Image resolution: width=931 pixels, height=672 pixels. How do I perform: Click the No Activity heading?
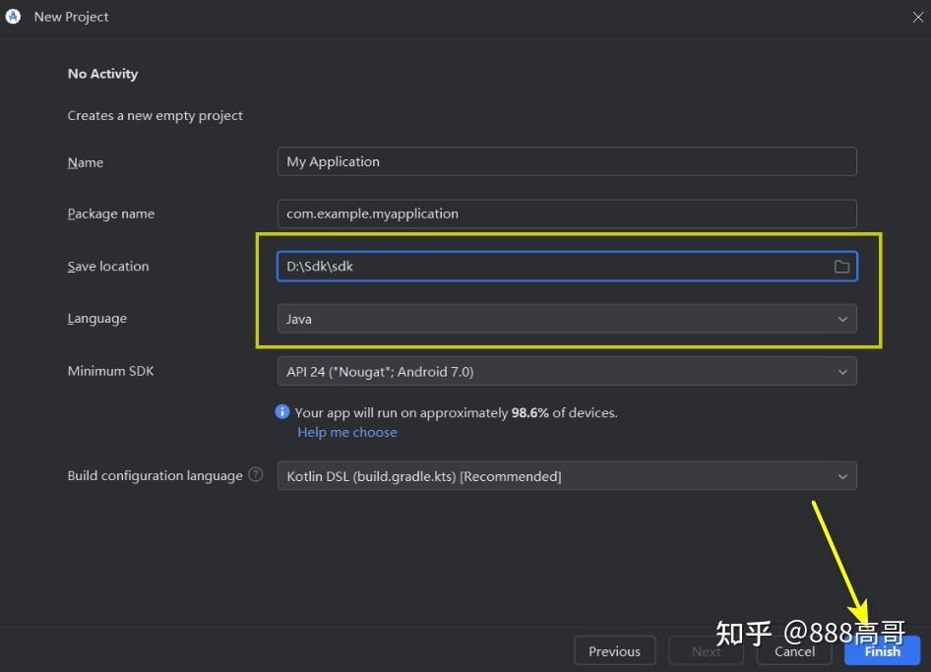tap(102, 74)
